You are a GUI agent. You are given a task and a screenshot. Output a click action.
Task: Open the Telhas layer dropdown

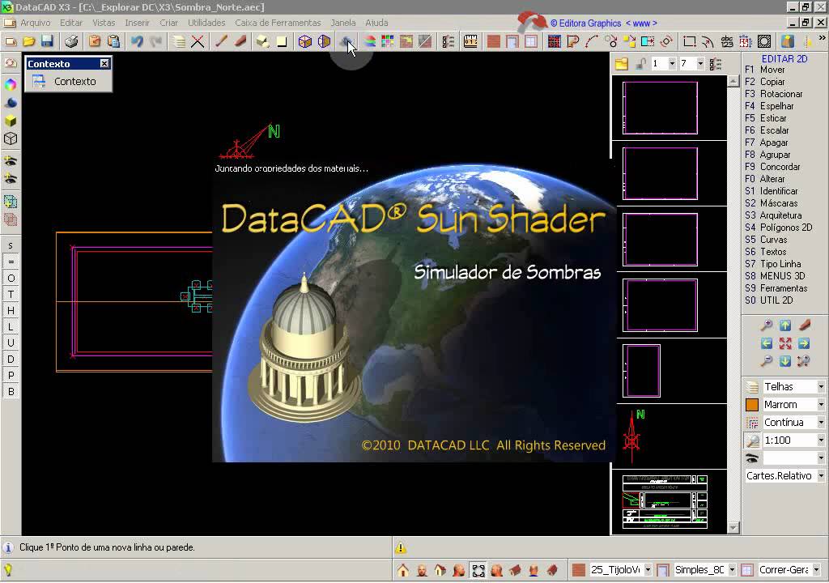click(x=821, y=387)
